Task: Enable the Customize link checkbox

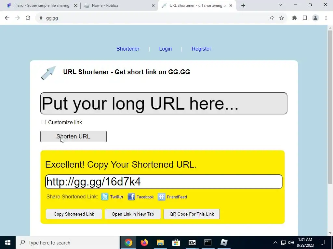Action: click(x=44, y=122)
